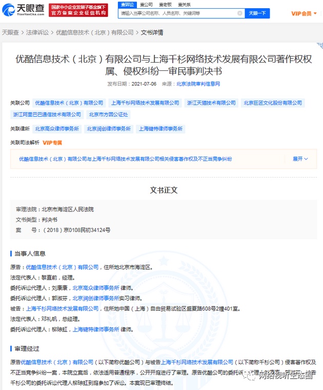Click the 审理经过 section heading
Screen dimensions: 323x390
pyautogui.click(x=27, y=349)
